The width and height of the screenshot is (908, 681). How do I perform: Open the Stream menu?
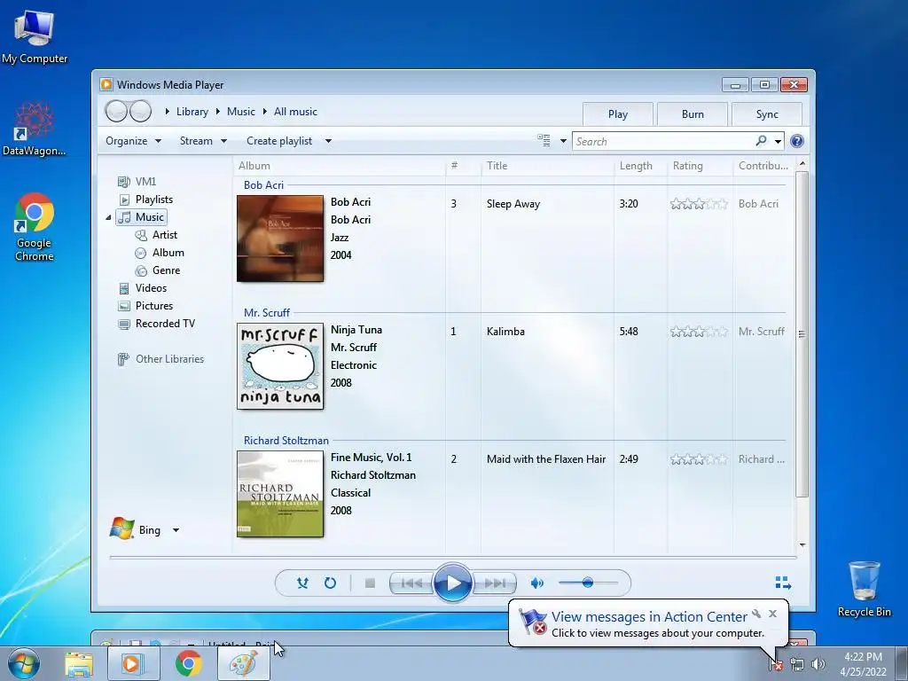[203, 141]
